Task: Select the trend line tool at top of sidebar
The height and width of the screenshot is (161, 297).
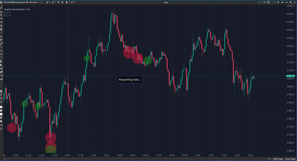Action: (x=1, y=8)
